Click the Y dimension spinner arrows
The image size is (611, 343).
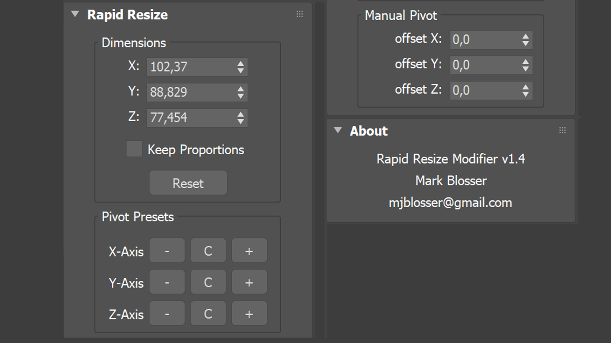pyautogui.click(x=241, y=92)
